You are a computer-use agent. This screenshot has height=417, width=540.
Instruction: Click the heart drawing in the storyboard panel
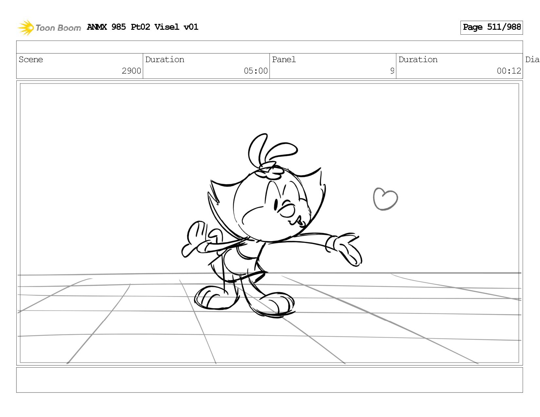pyautogui.click(x=385, y=199)
